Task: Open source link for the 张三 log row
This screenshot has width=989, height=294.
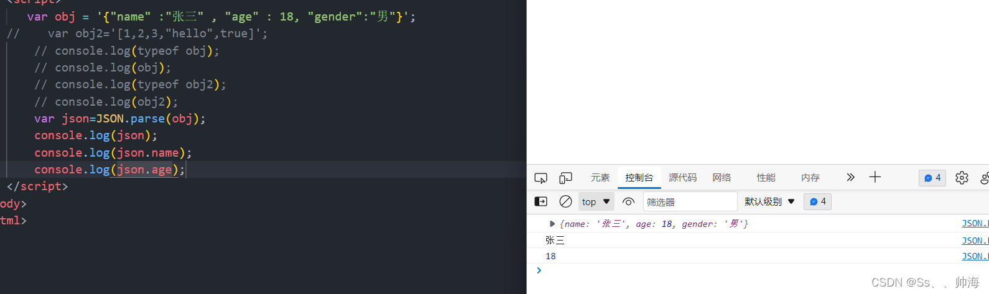Action: pos(975,241)
